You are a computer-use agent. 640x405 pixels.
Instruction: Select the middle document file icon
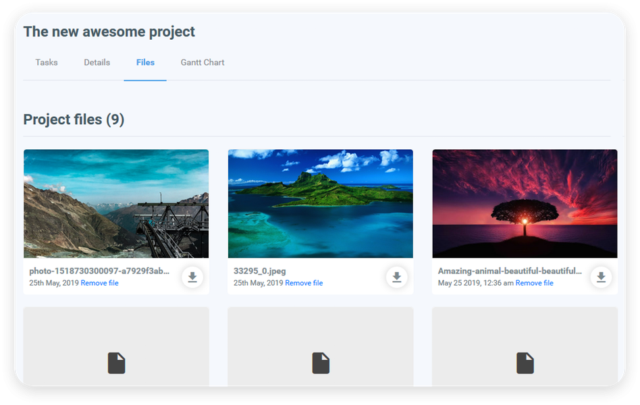320,363
